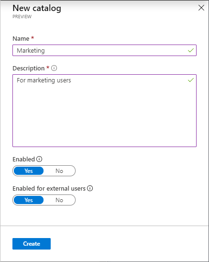This screenshot has width=209, height=262.
Task: Set Enabled to Yes
Action: 29,171
